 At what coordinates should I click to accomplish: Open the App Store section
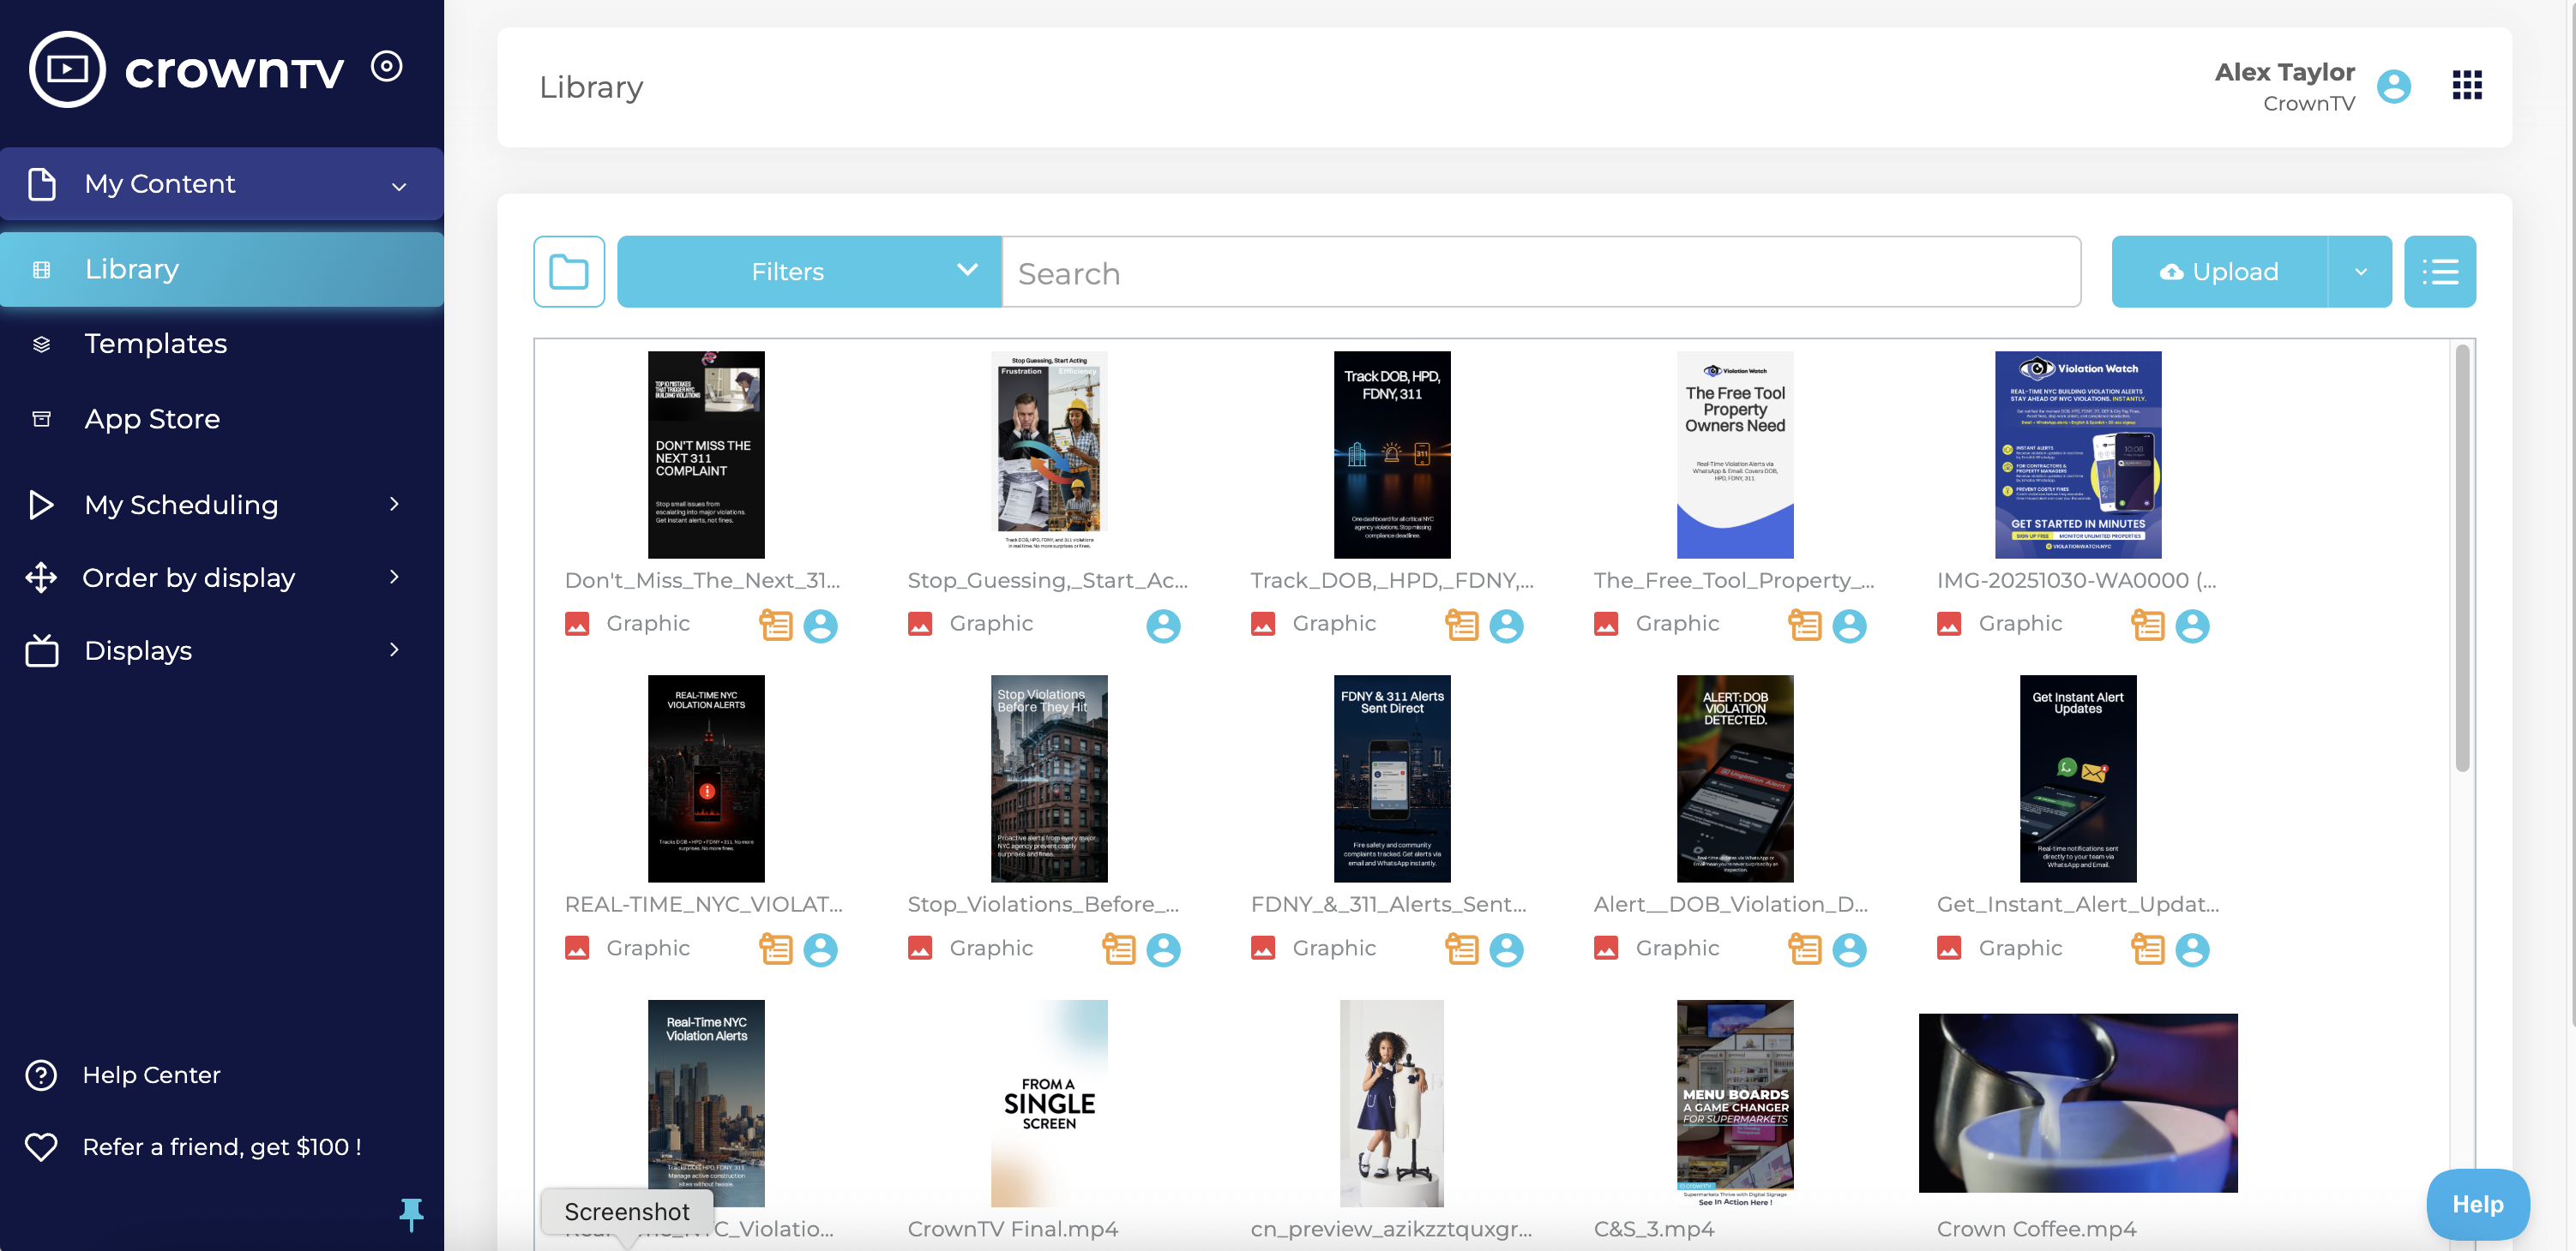tap(151, 419)
